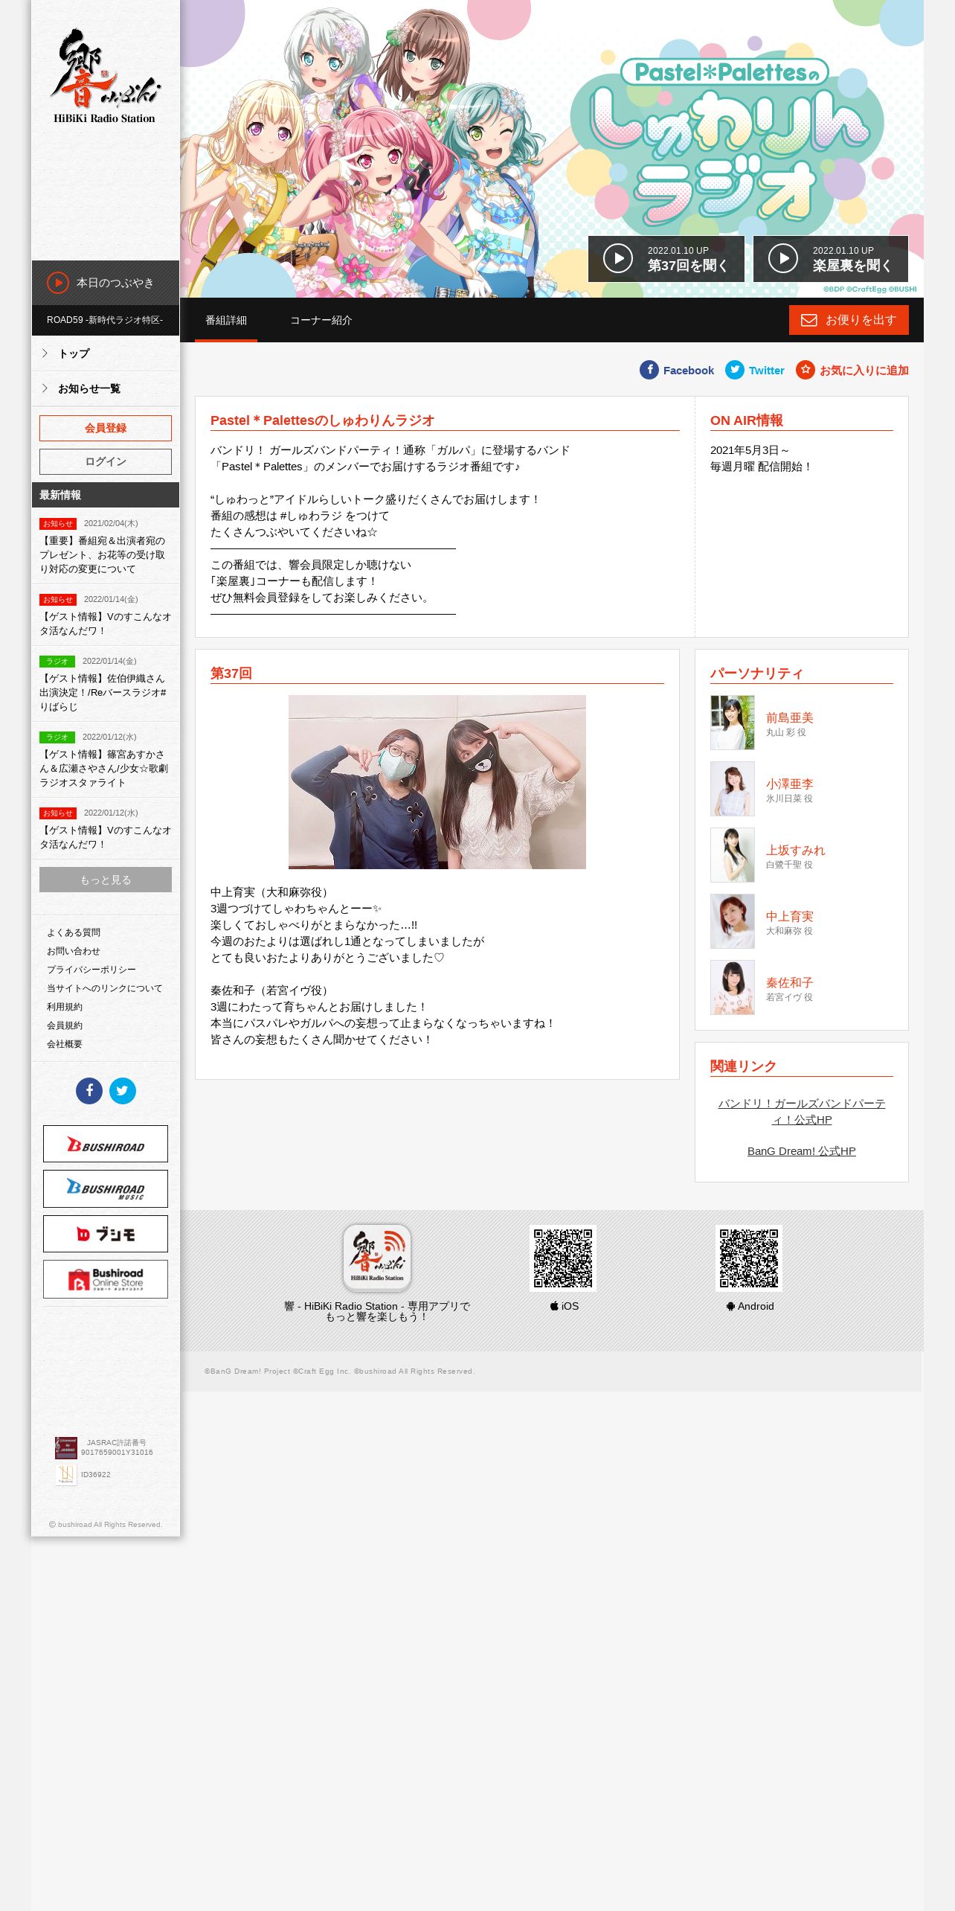Click the name 前島亜美
Image resolution: width=955 pixels, height=1911 pixels.
pyautogui.click(x=790, y=718)
